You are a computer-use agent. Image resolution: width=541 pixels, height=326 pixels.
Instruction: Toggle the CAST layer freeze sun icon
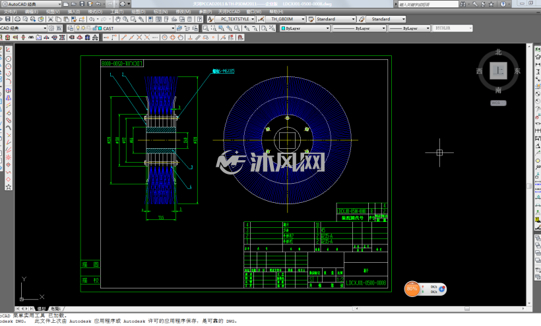point(83,28)
